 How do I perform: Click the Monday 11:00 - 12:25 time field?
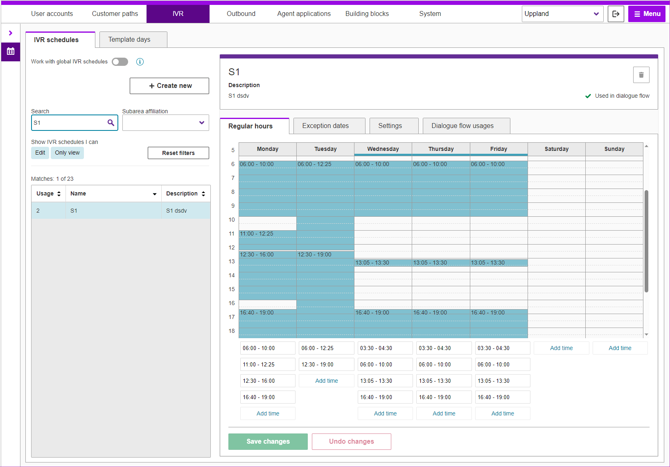click(x=268, y=364)
